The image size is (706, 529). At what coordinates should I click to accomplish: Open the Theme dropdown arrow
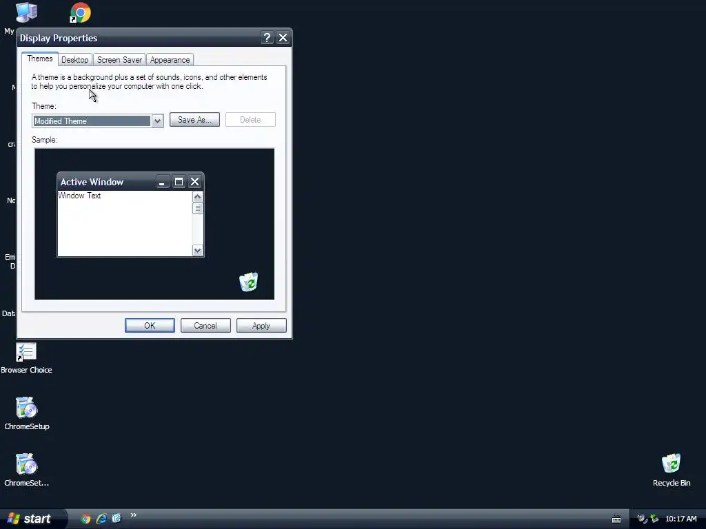pyautogui.click(x=157, y=121)
